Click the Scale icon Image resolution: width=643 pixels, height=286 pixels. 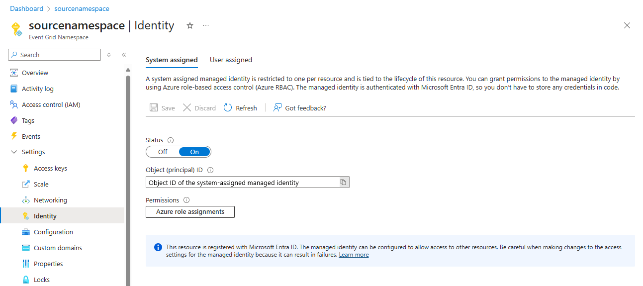pos(26,184)
